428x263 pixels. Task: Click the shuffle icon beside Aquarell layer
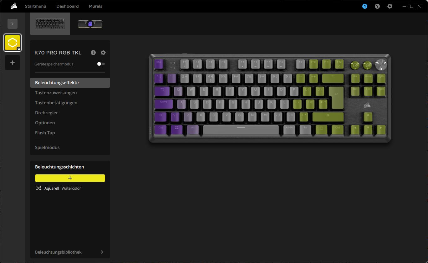pyautogui.click(x=38, y=188)
